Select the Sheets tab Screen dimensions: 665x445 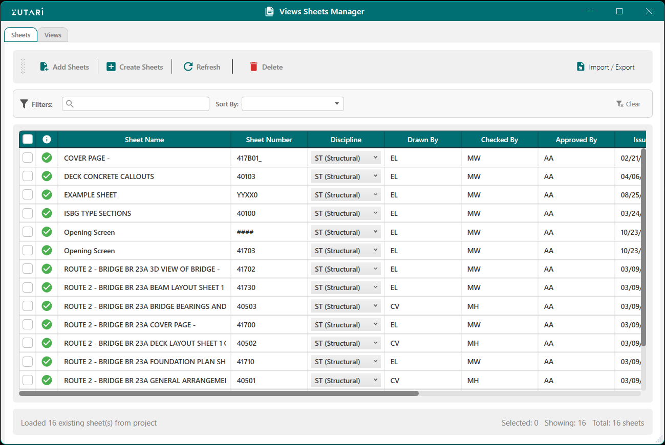click(x=21, y=35)
